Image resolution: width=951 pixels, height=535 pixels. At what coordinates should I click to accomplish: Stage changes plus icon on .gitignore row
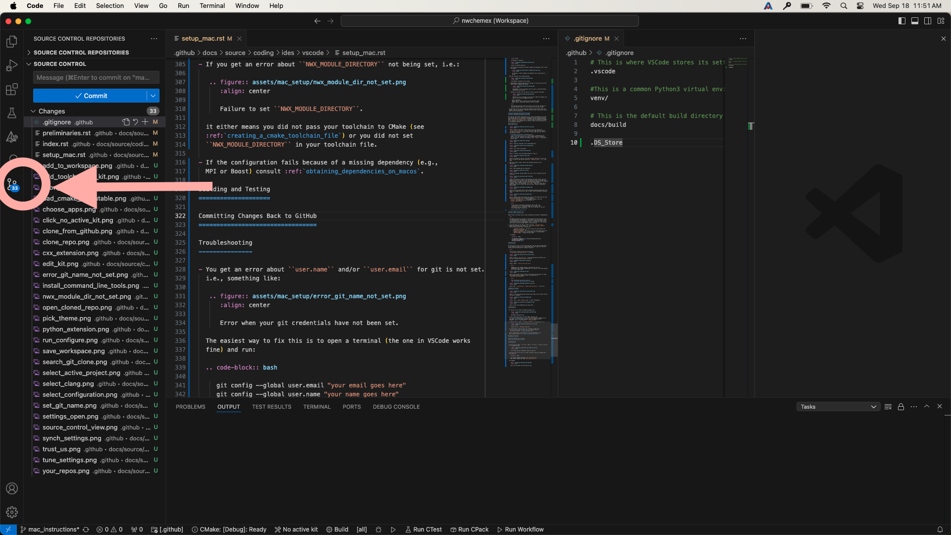coord(145,122)
